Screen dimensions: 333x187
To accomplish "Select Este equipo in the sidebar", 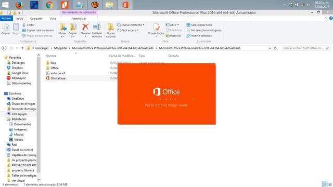I will 19,114.
